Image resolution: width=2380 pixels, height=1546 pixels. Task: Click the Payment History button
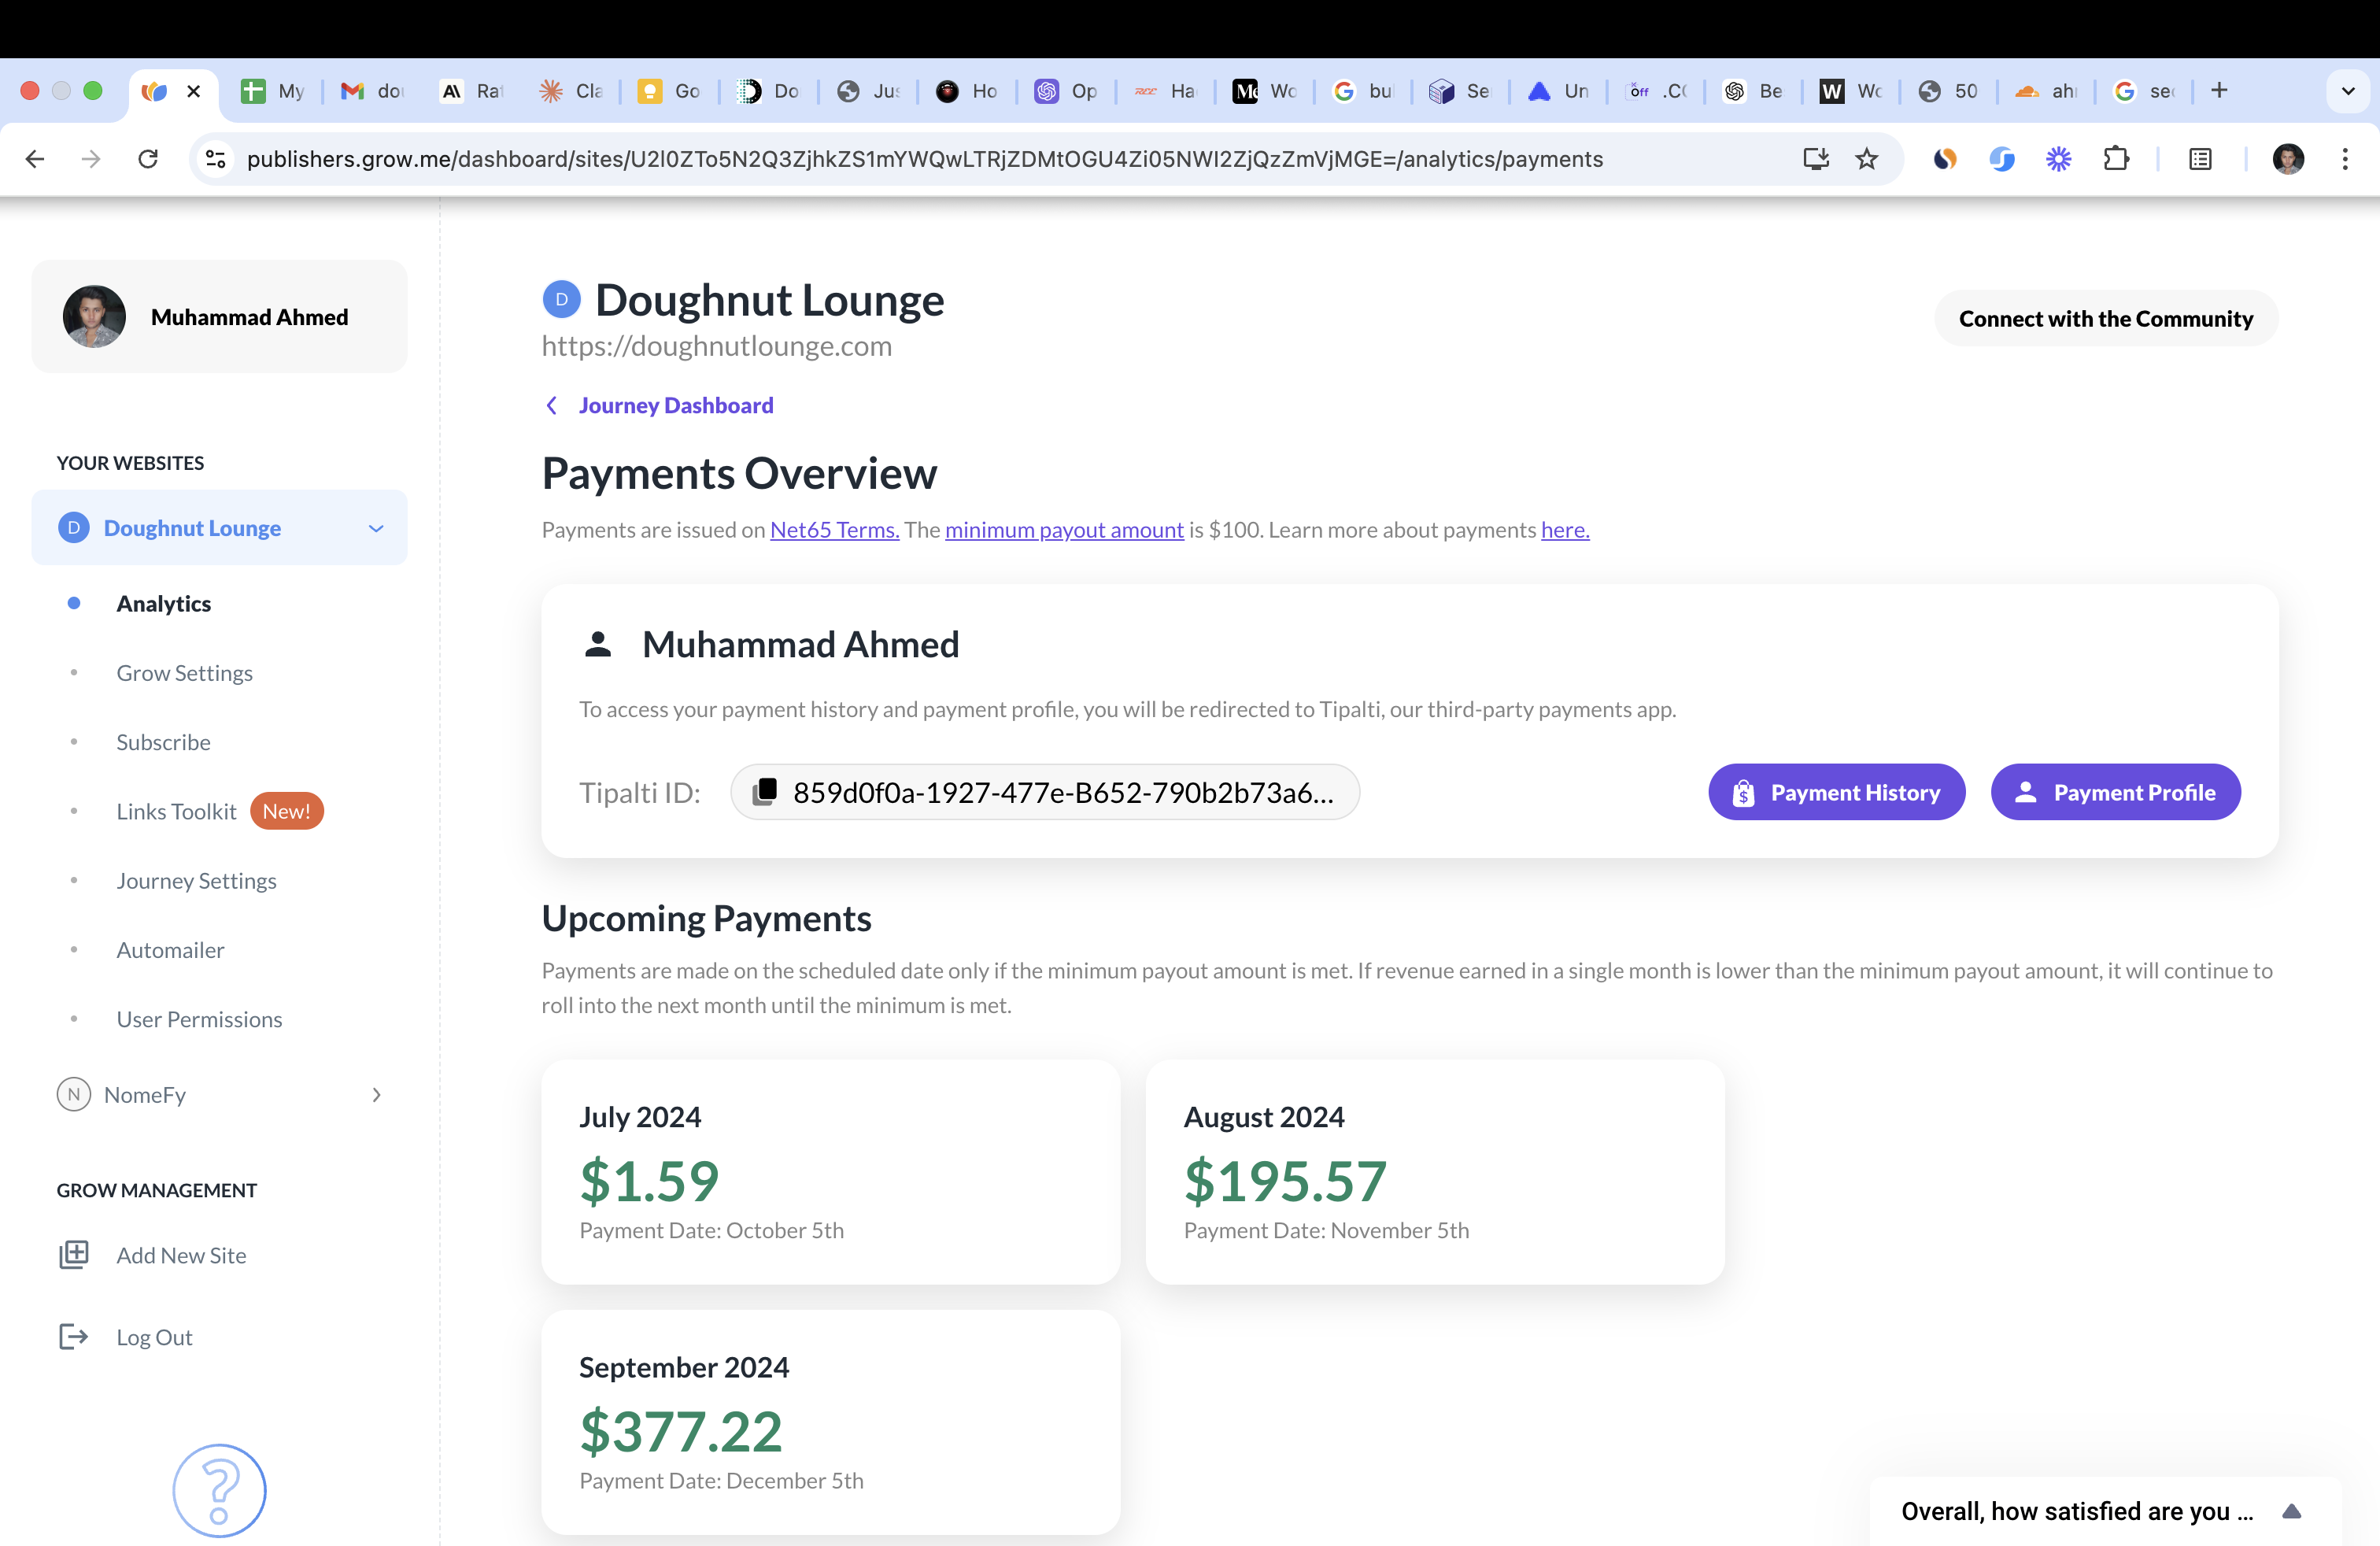pos(1836,792)
